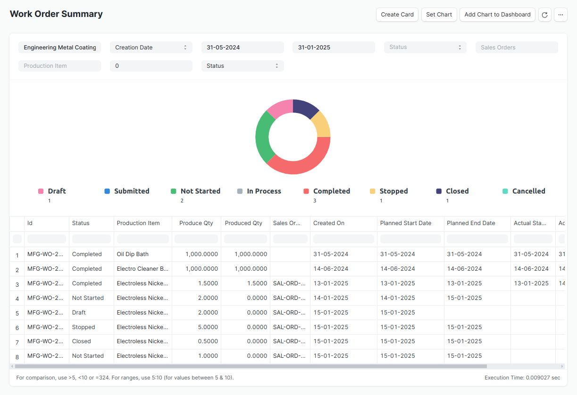Click the pink Draft donut segment
This screenshot has height=395, width=577.
pyautogui.click(x=282, y=109)
